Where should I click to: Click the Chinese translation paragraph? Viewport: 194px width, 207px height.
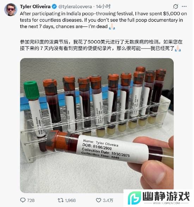(101, 45)
